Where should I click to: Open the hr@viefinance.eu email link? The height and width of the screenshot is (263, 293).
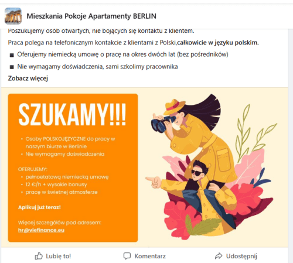[x=41, y=230]
